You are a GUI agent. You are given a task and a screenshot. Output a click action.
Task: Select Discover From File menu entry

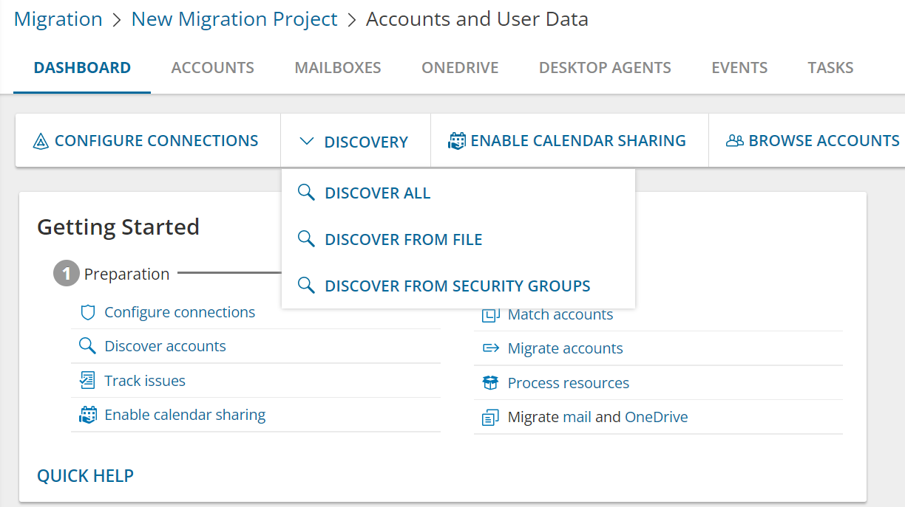[x=404, y=239]
